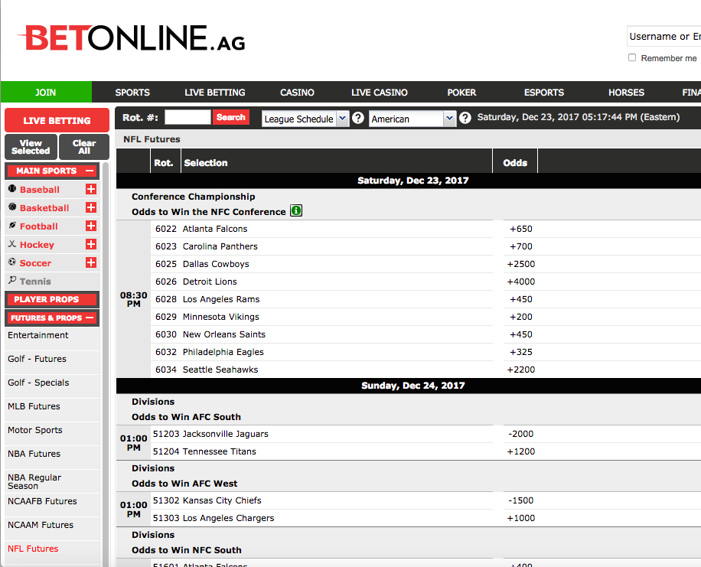This screenshot has width=701, height=567.
Task: Open the Esports tab
Action: (x=544, y=93)
